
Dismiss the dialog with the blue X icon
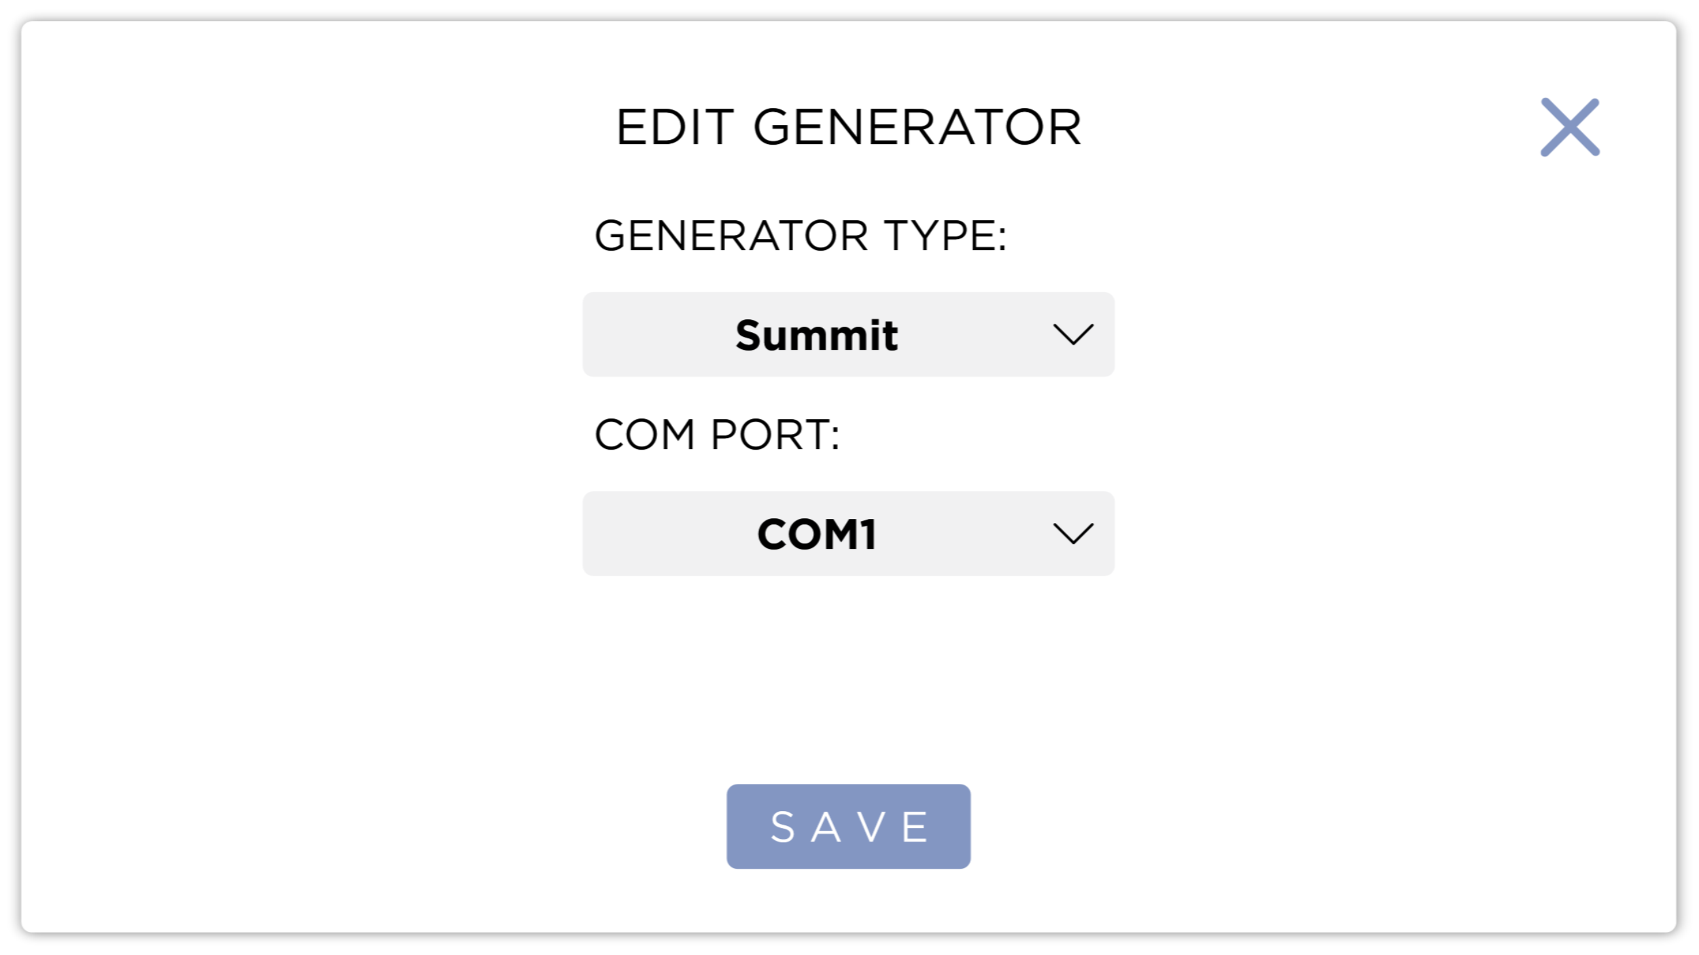1569,128
